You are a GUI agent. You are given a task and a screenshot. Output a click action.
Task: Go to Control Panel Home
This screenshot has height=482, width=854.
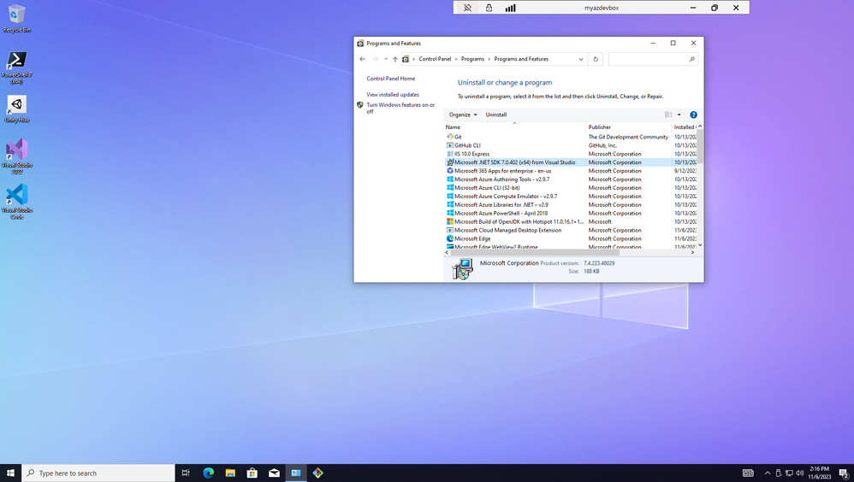coord(390,79)
